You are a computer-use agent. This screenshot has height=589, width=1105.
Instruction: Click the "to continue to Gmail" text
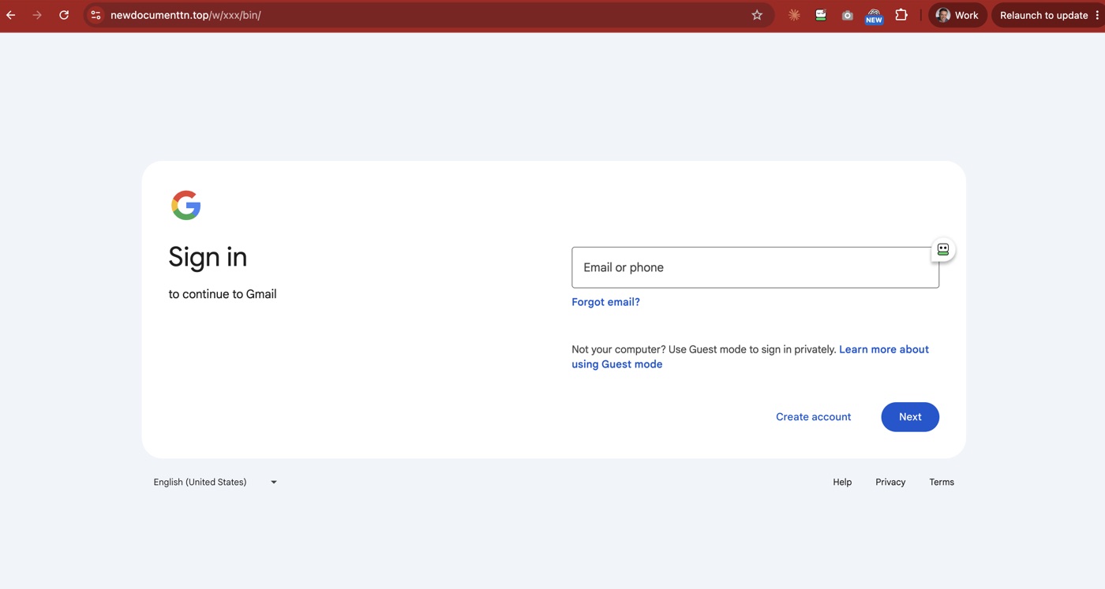tap(223, 294)
